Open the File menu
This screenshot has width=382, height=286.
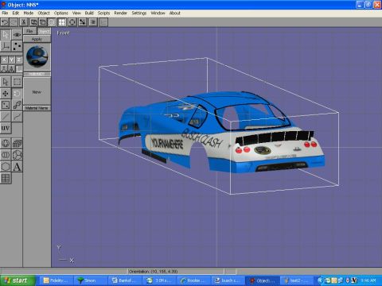[5, 13]
